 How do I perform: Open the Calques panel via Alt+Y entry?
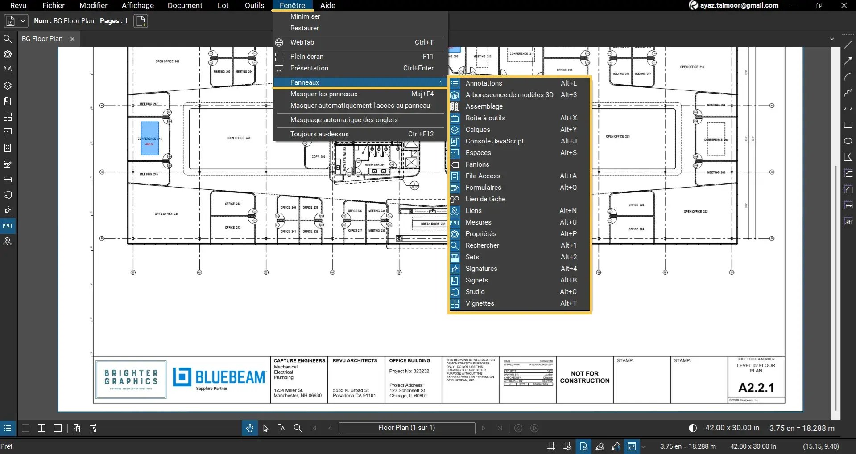478,129
